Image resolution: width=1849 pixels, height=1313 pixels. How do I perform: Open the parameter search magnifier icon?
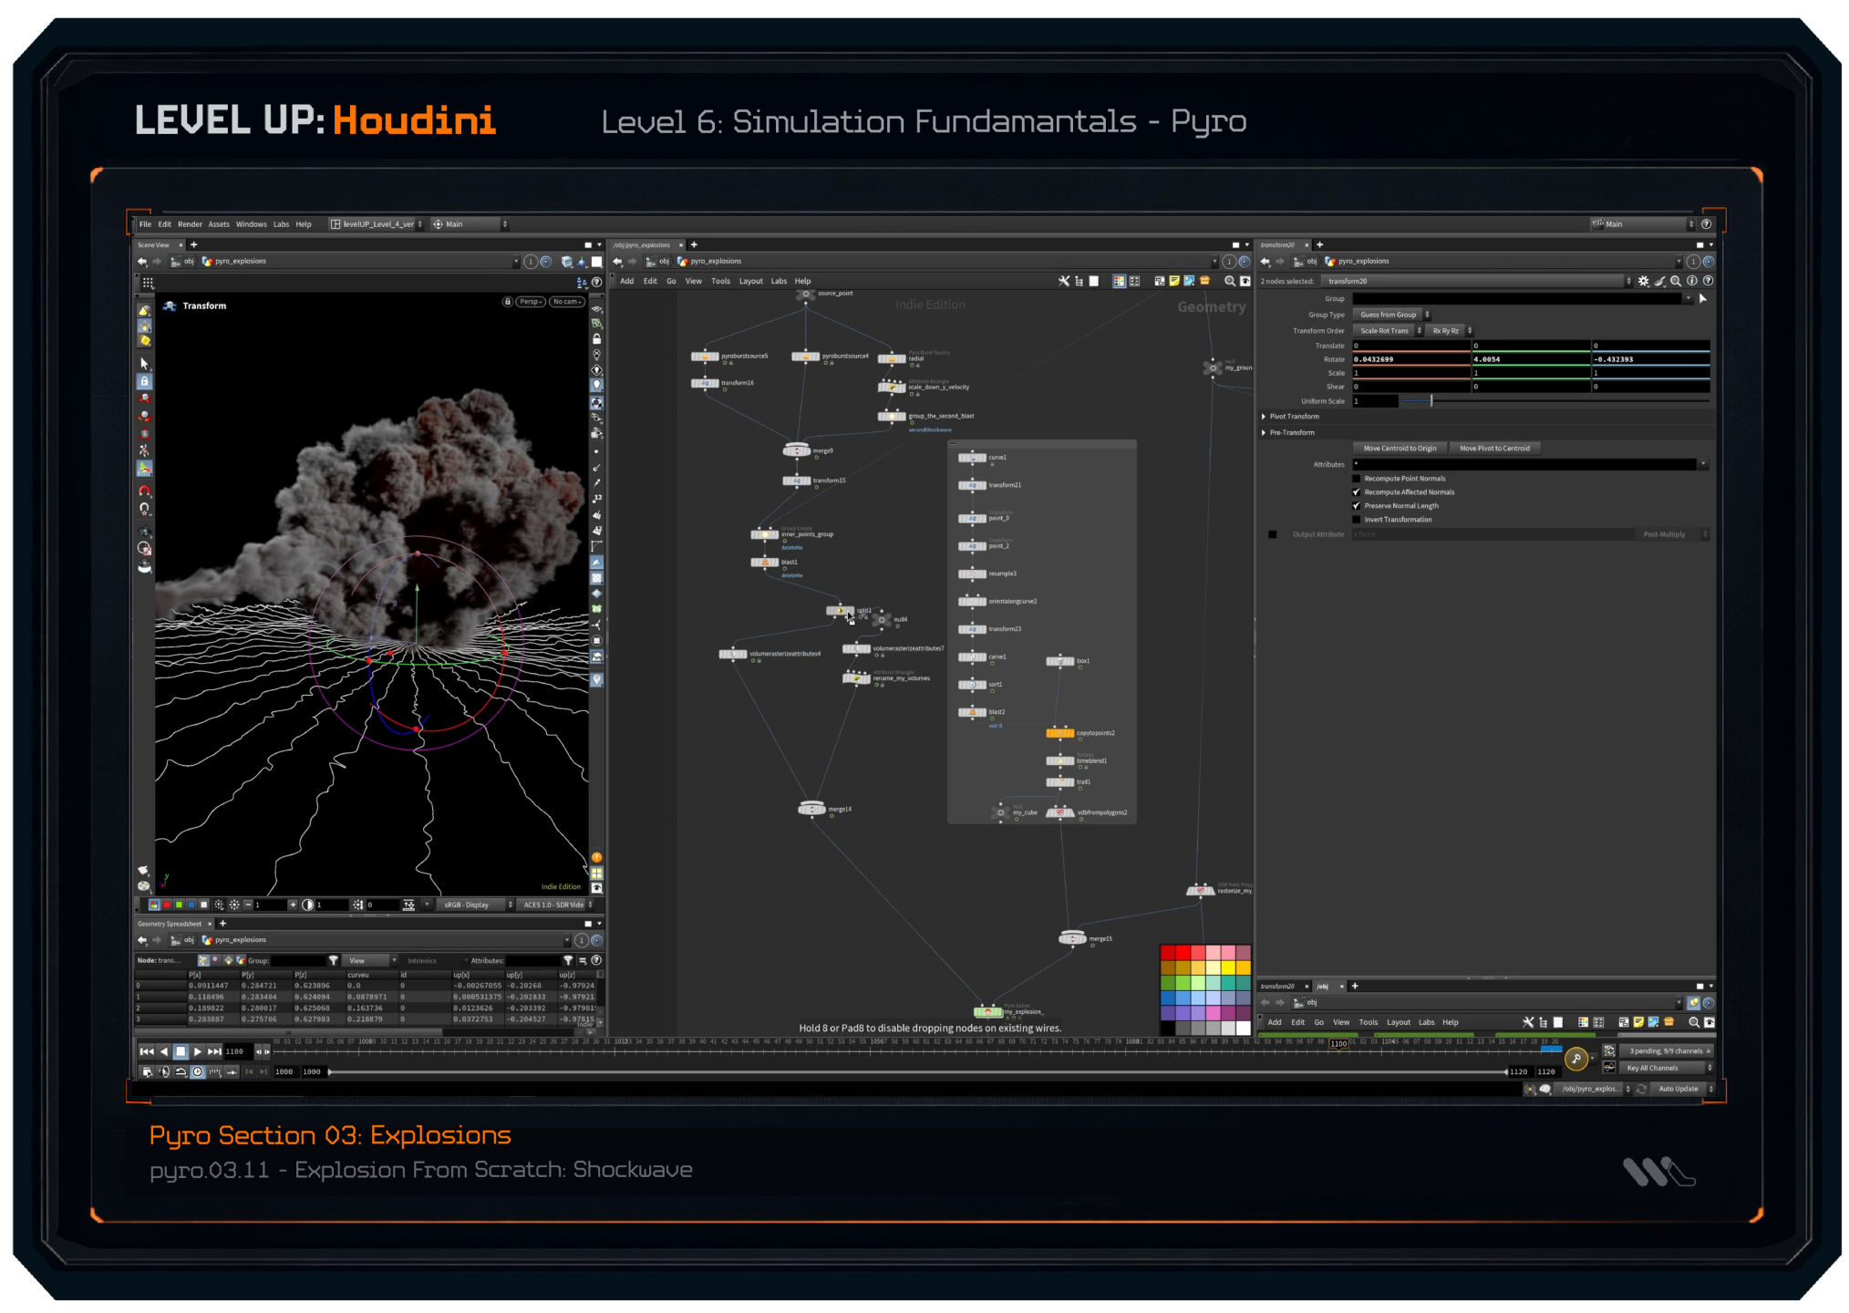click(x=1676, y=281)
